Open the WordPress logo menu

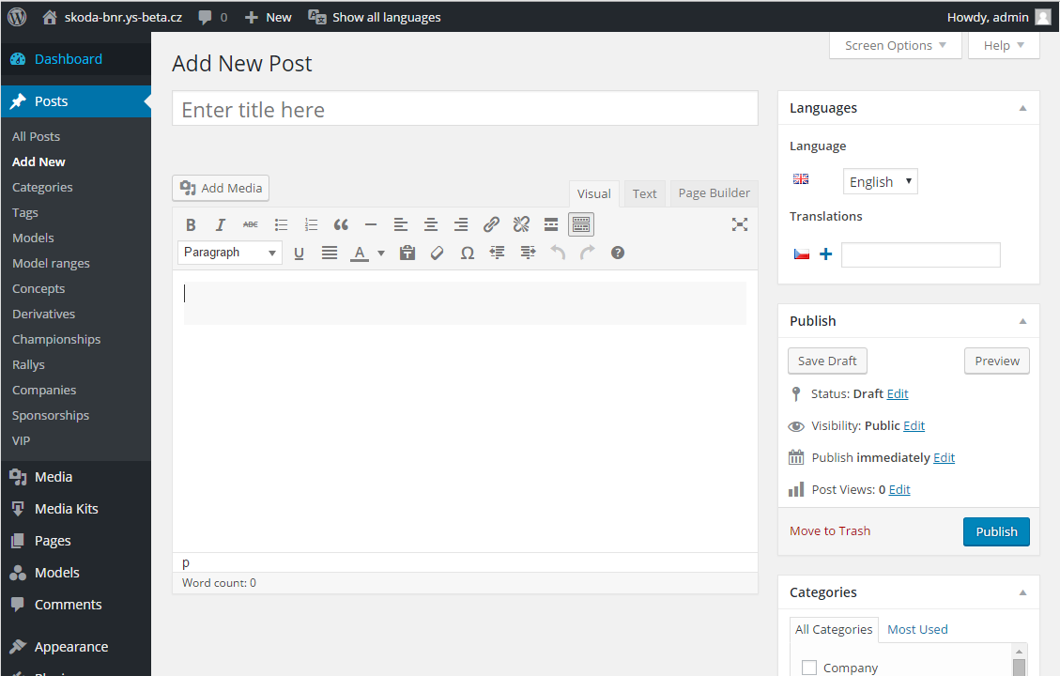point(17,17)
